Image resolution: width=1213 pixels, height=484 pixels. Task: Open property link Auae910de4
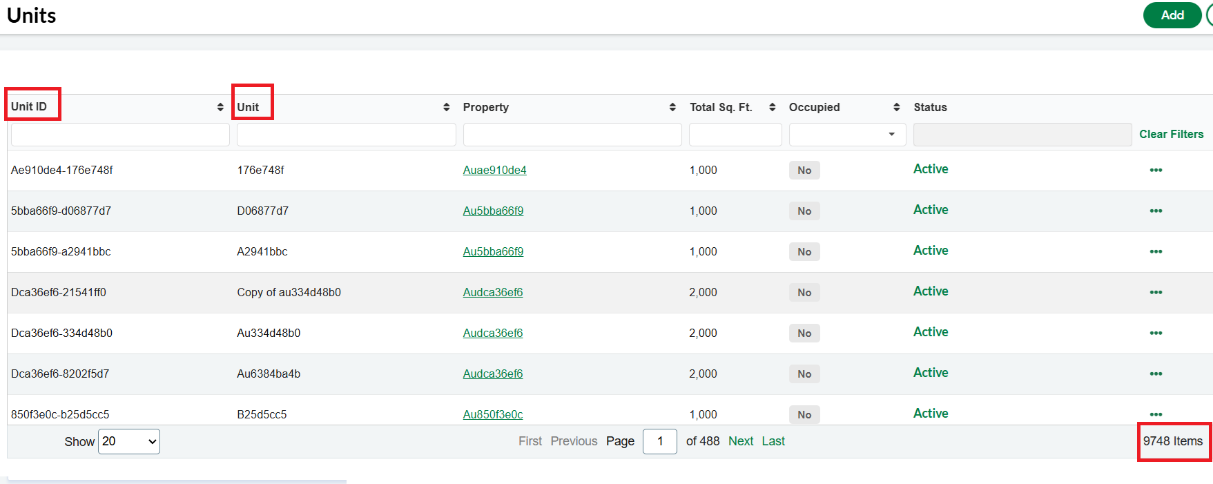point(494,170)
